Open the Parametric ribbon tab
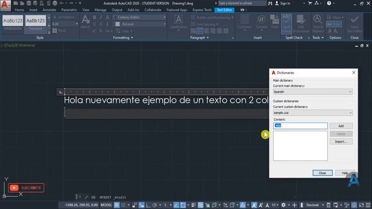Screen dimensions: 372x209 69,10
